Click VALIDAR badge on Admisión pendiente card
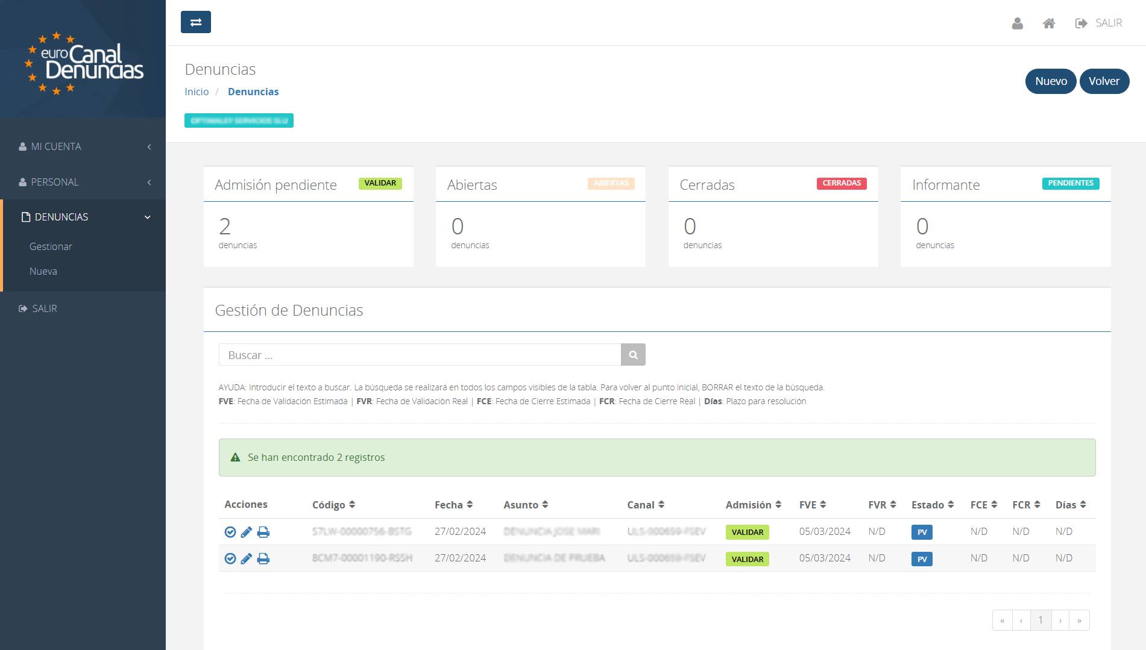This screenshot has width=1146, height=650. 380,183
